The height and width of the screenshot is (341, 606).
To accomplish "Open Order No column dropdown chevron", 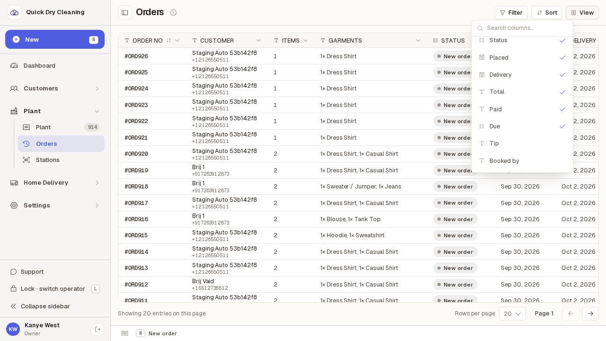I will [177, 40].
